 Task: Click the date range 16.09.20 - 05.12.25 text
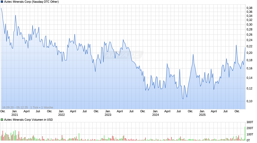(15, 107)
